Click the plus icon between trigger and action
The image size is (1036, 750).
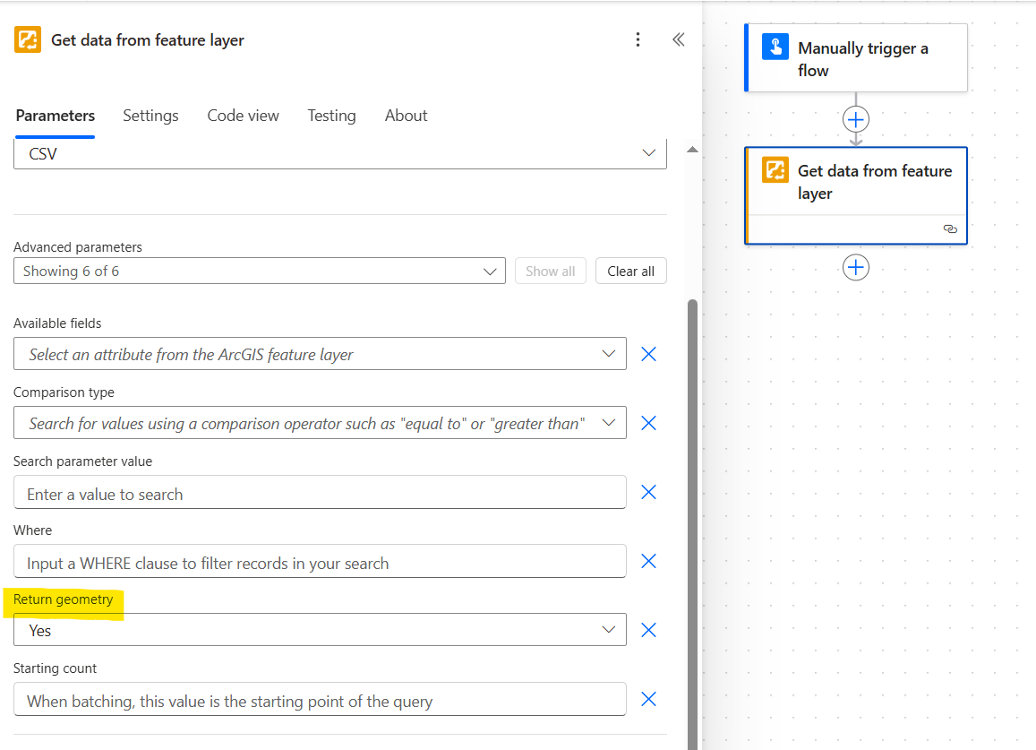click(x=855, y=118)
